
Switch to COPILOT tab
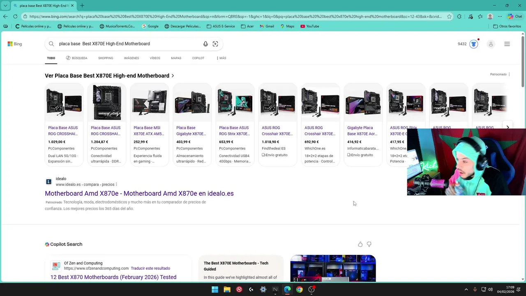tap(198, 58)
